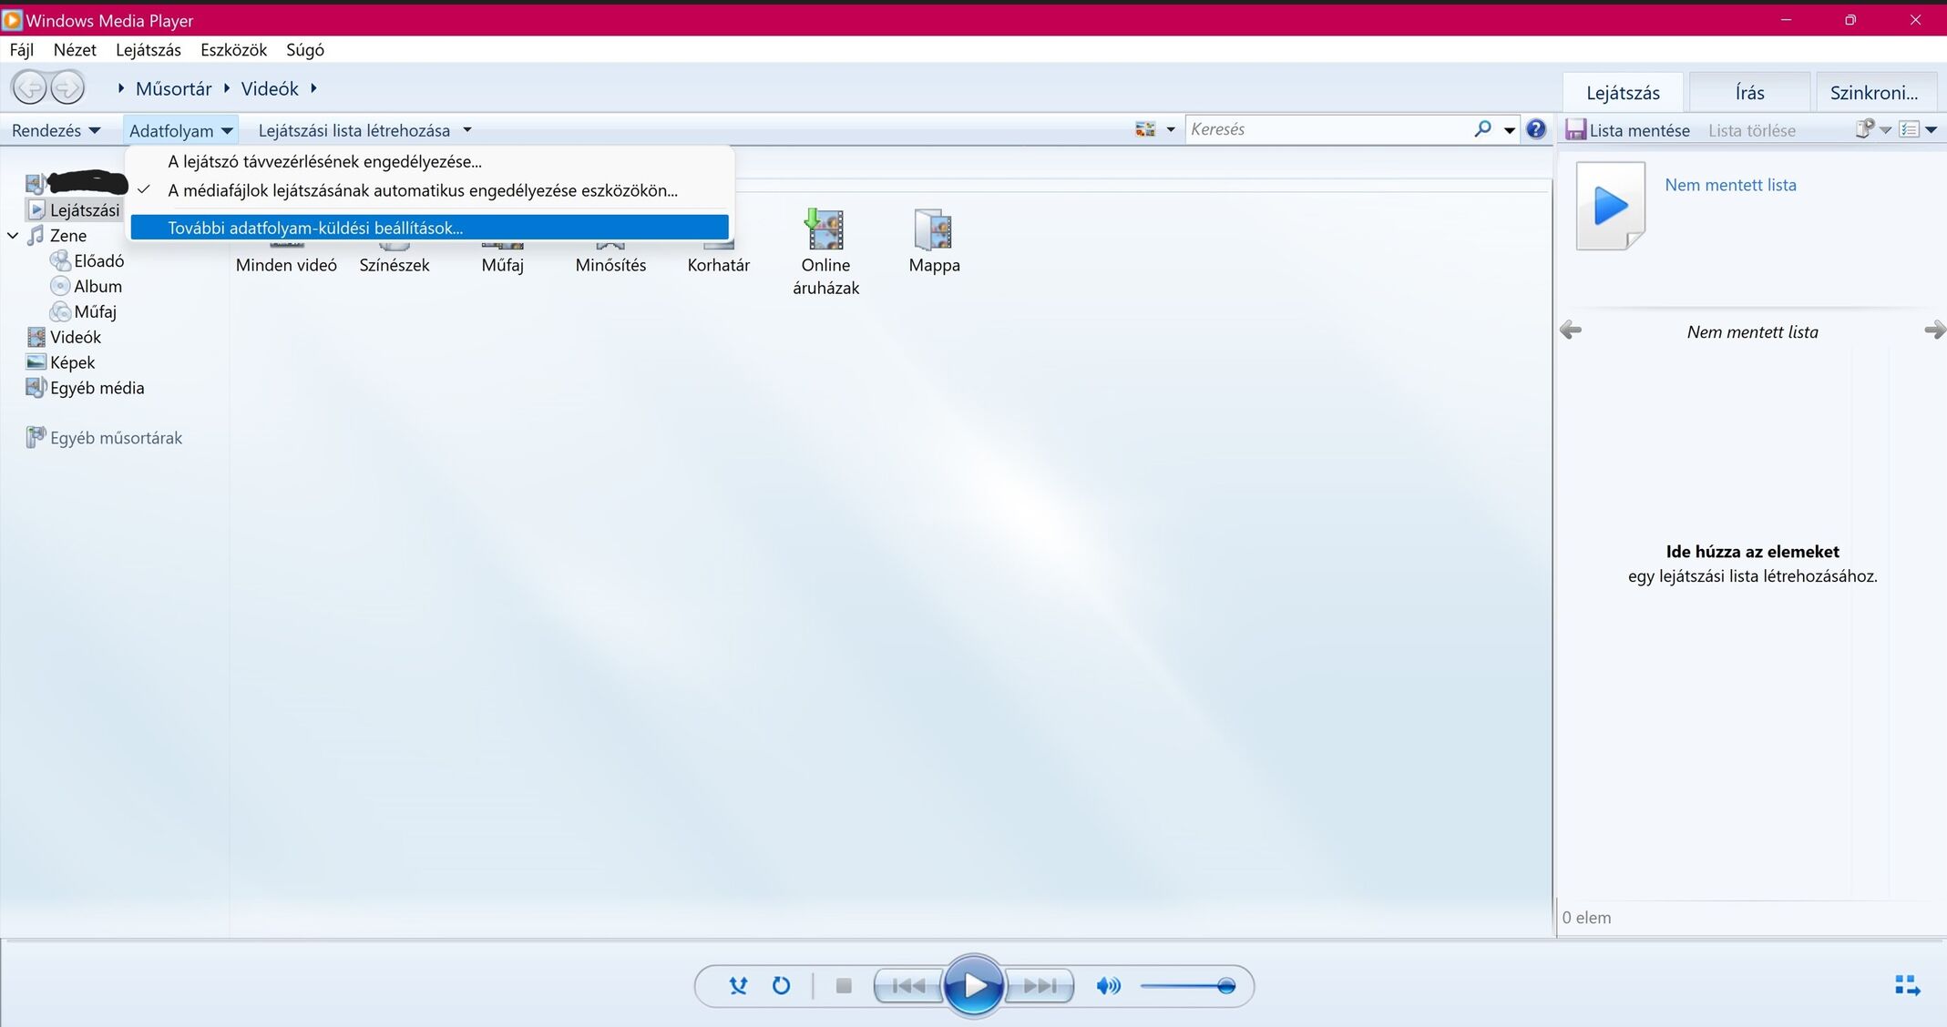Adjust the volume slider
This screenshot has height=1027, width=1947.
[1187, 986]
